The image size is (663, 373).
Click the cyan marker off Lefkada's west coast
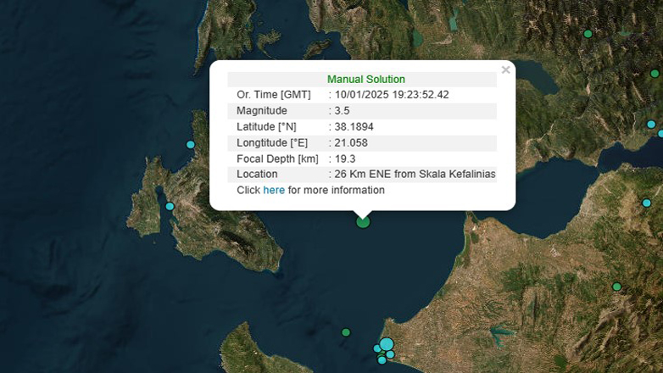point(191,145)
